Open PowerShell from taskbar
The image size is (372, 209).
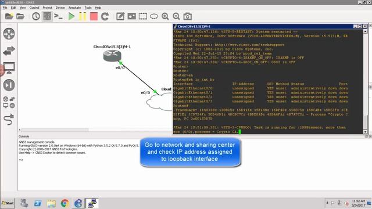coord(37,203)
